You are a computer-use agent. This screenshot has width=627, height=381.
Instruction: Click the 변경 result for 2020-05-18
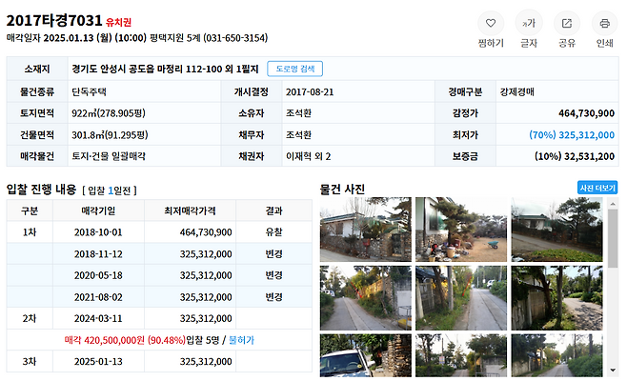click(x=273, y=275)
